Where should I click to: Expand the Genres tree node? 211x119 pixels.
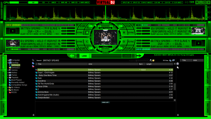8,70
